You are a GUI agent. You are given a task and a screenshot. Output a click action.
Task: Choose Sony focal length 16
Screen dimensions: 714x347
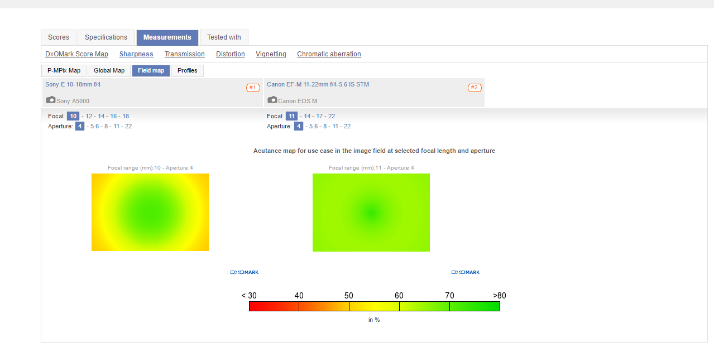point(113,116)
